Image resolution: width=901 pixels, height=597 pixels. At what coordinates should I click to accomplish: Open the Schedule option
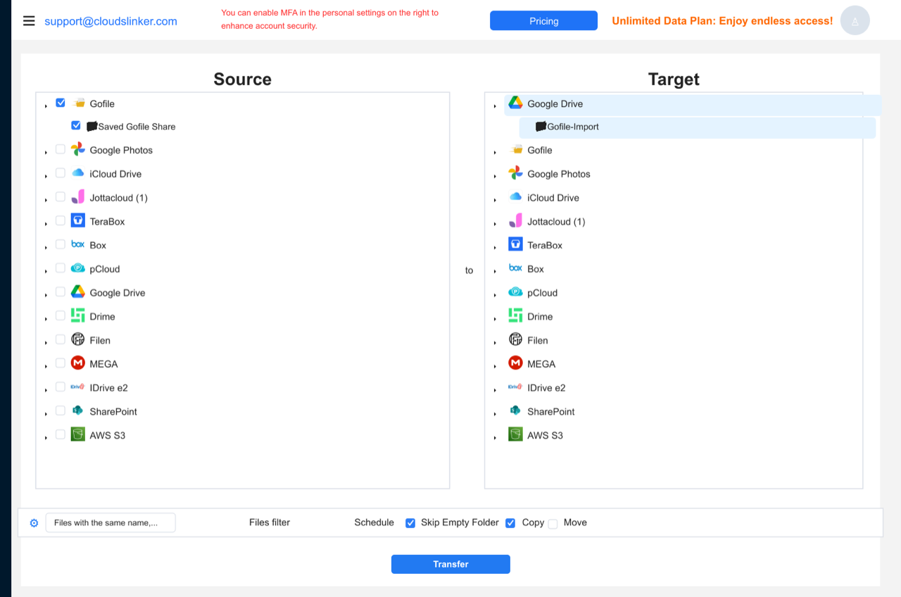(x=374, y=522)
